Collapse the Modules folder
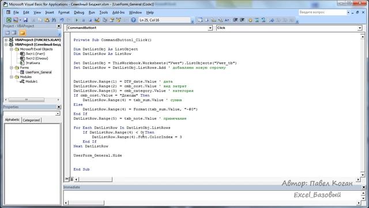369x208 pixels. pyautogui.click(x=12, y=77)
